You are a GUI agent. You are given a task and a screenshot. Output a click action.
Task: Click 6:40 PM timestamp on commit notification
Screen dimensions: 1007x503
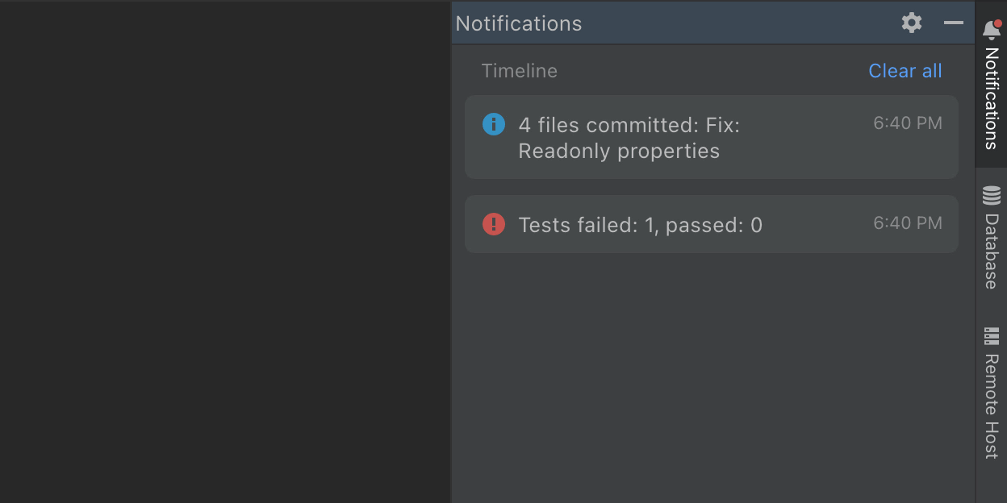907,123
